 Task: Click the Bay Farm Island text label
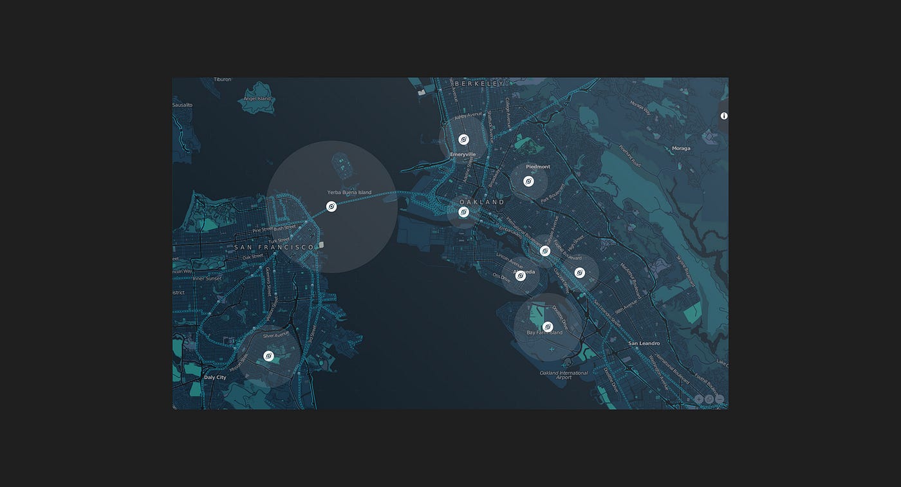pos(544,333)
